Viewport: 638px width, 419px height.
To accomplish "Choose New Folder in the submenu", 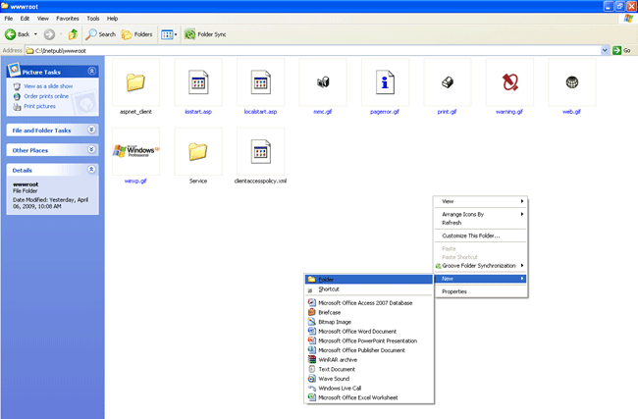I will 369,279.
